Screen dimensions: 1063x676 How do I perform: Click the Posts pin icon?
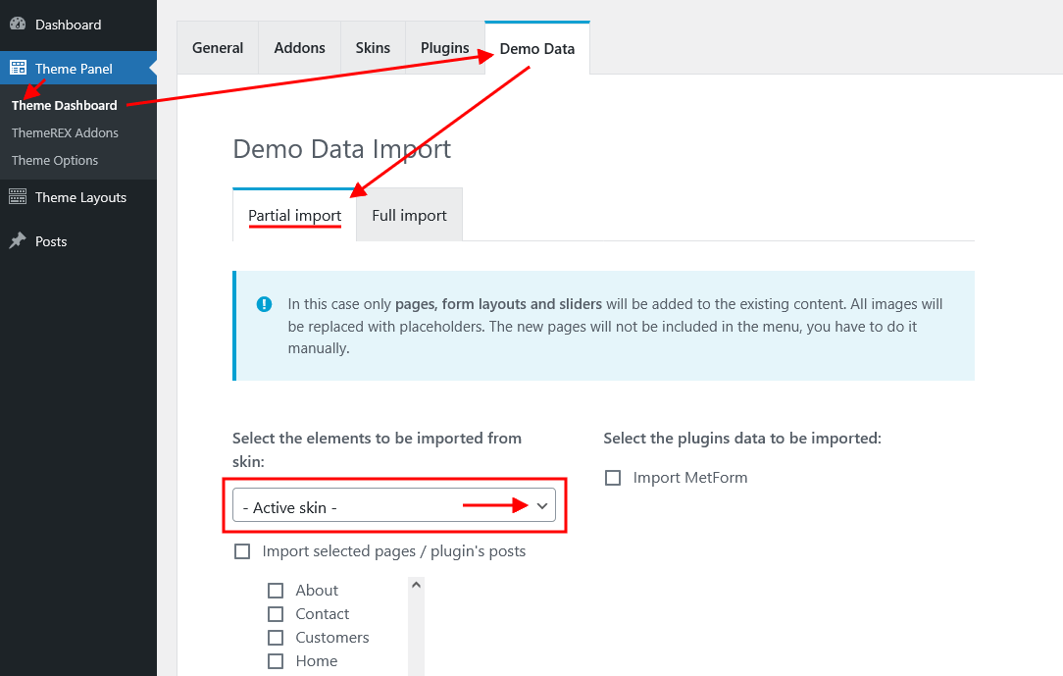[x=18, y=241]
